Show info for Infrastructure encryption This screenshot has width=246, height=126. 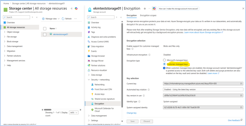click(x=149, y=55)
